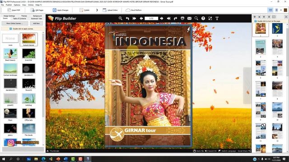289x162 pixels.
Task: Open the Help menu
Action: [38, 5]
